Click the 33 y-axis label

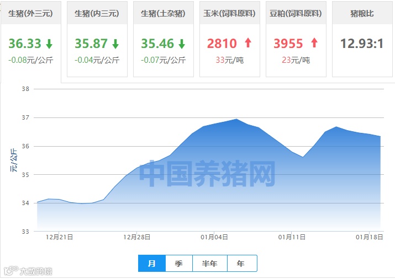pyautogui.click(x=25, y=232)
